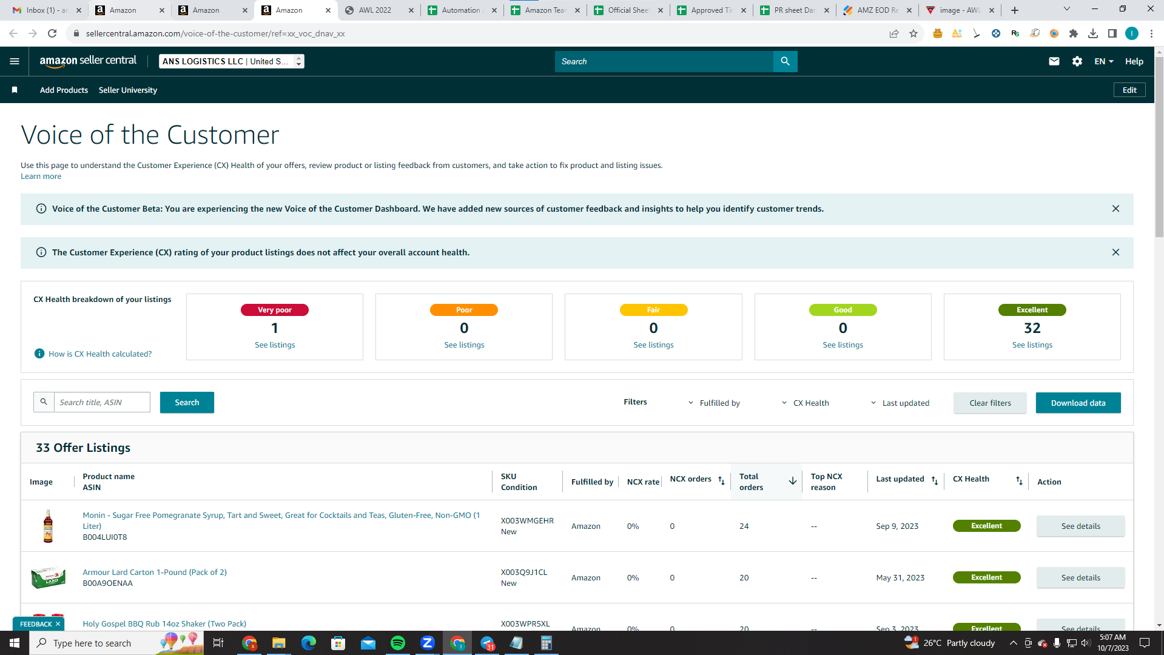1164x655 pixels.
Task: Click Clear filters button
Action: coord(990,403)
